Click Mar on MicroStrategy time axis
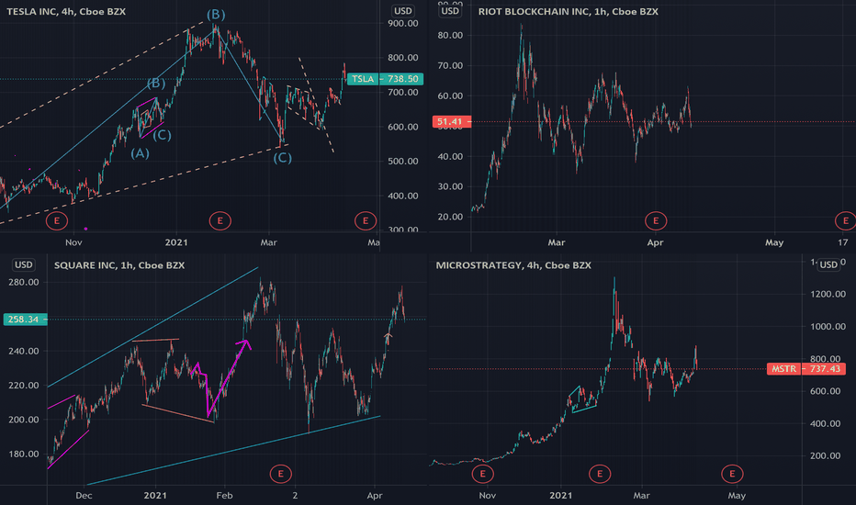Viewport: 856px width, 505px height. point(641,496)
